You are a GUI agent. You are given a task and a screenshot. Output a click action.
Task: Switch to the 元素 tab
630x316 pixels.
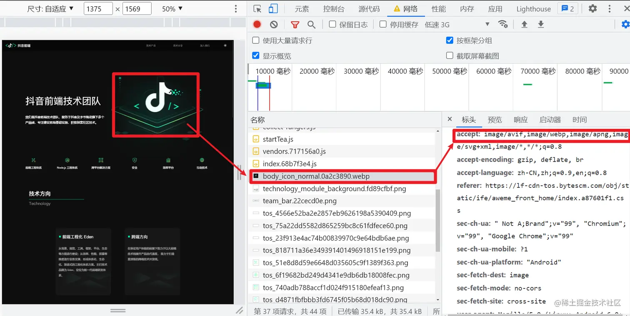point(302,9)
